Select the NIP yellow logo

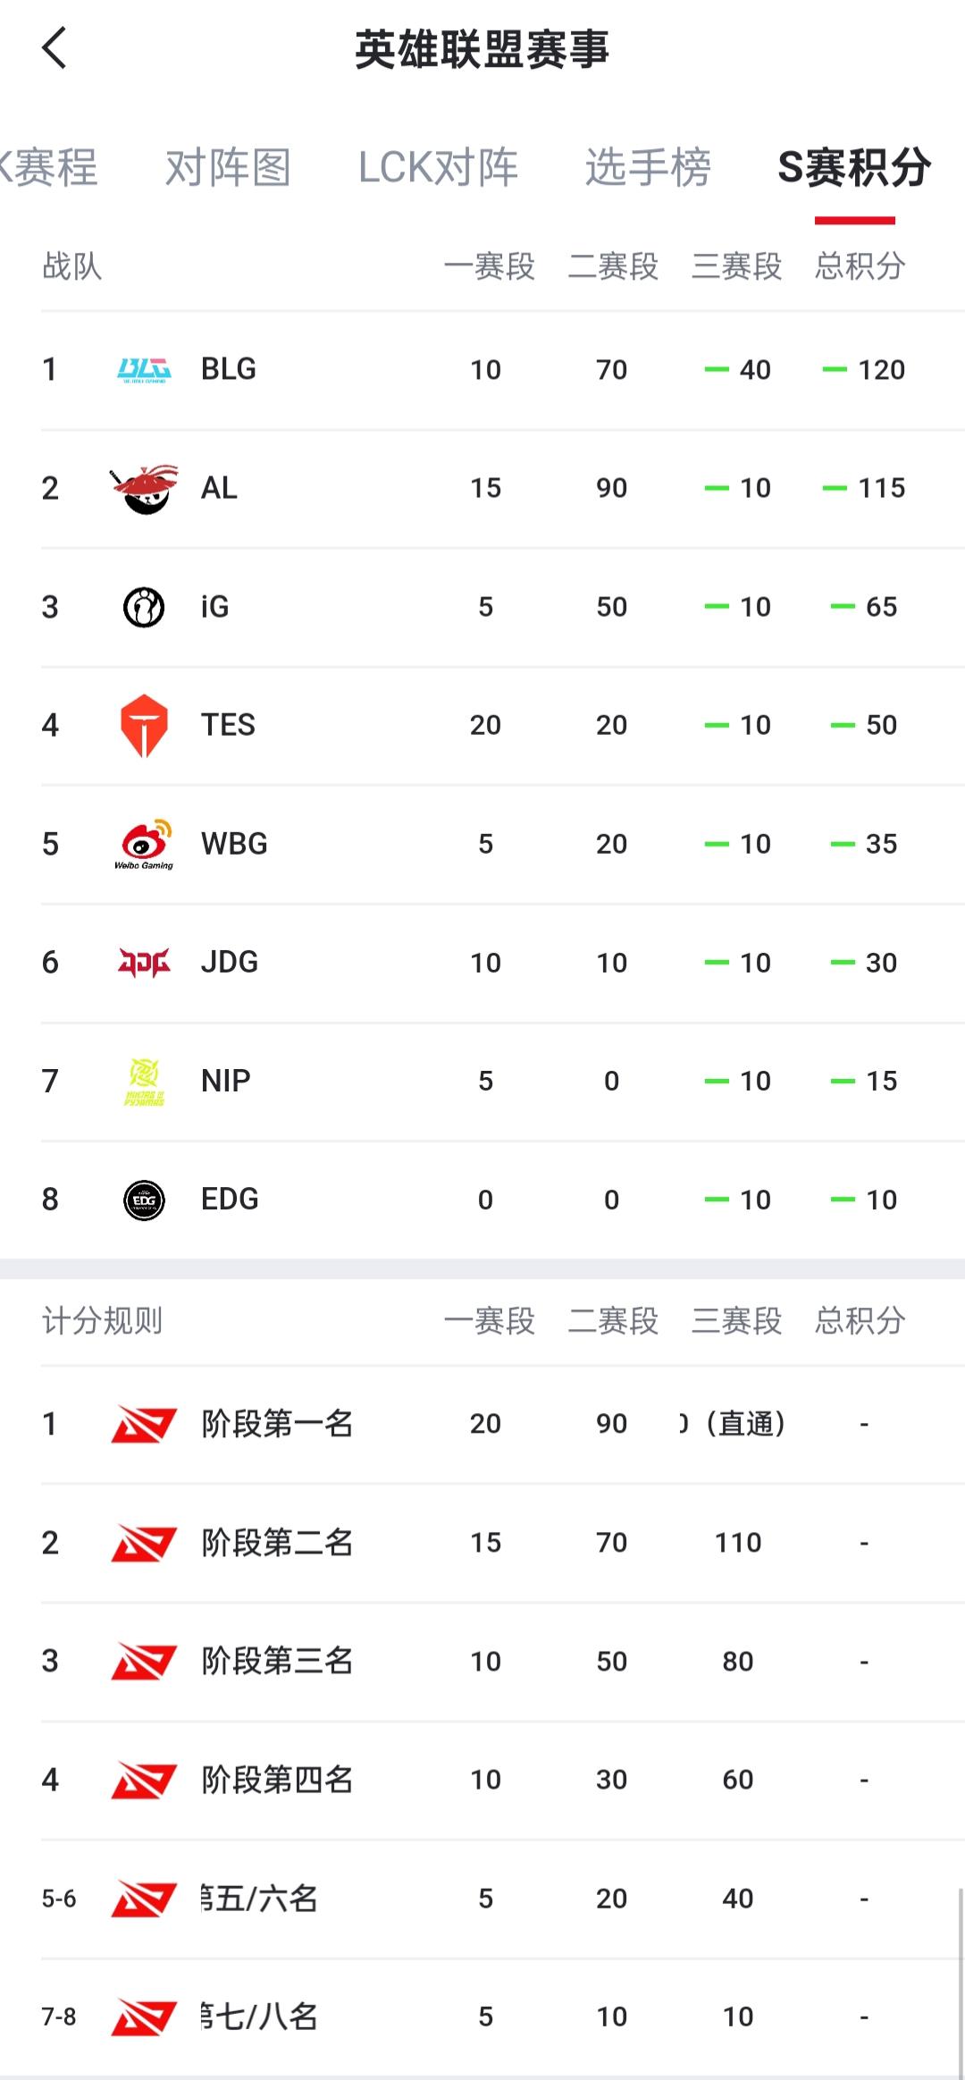[144, 1082]
